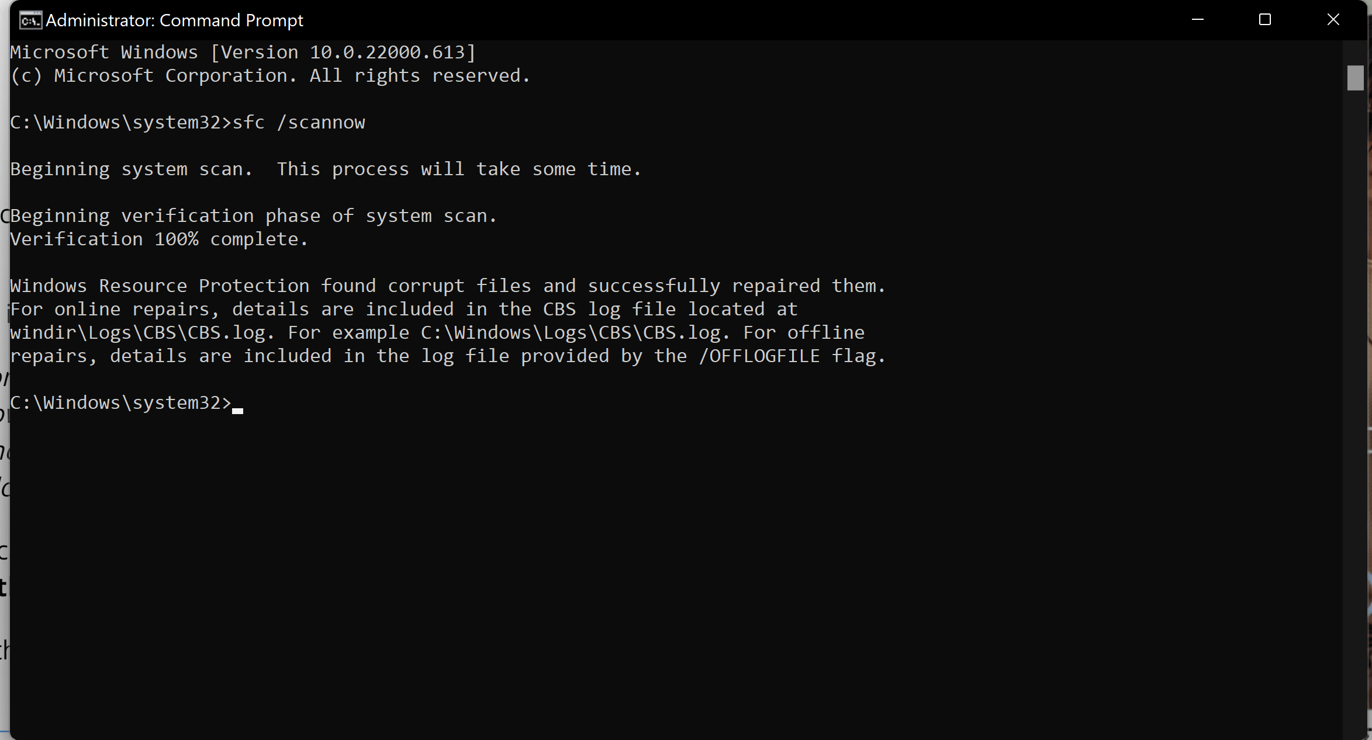Click the scrollbar thumb on right side
Viewport: 1372px width, 740px height.
pos(1359,77)
